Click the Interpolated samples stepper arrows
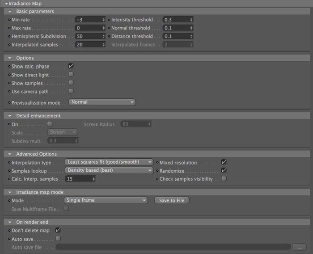Viewport: 313px width, 254px height. point(104,45)
